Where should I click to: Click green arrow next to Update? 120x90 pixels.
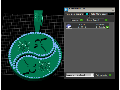(x=81, y=20)
